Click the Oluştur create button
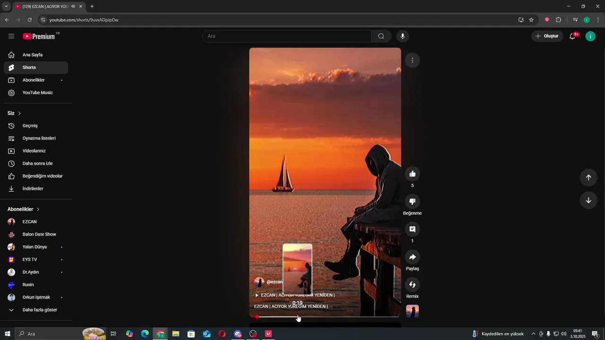This screenshot has height=340, width=605. point(547,36)
